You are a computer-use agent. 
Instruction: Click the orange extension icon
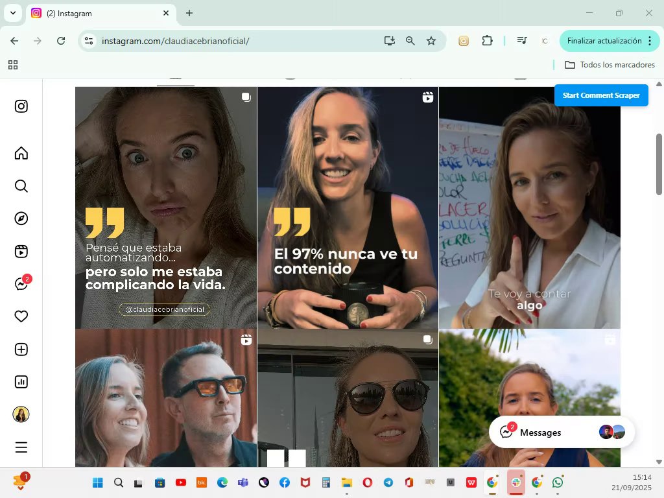464,41
